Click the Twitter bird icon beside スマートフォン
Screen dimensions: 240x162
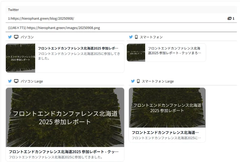point(131,37)
